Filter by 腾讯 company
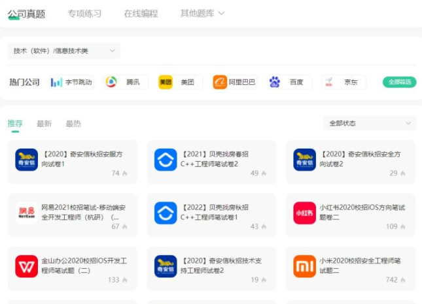Viewport: 422px width, 304px height. click(x=133, y=82)
